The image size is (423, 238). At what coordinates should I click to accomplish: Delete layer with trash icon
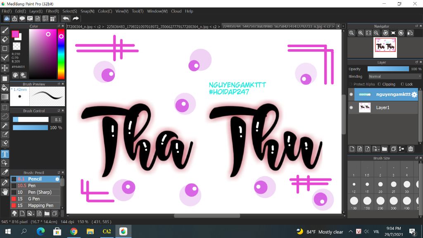point(411,149)
